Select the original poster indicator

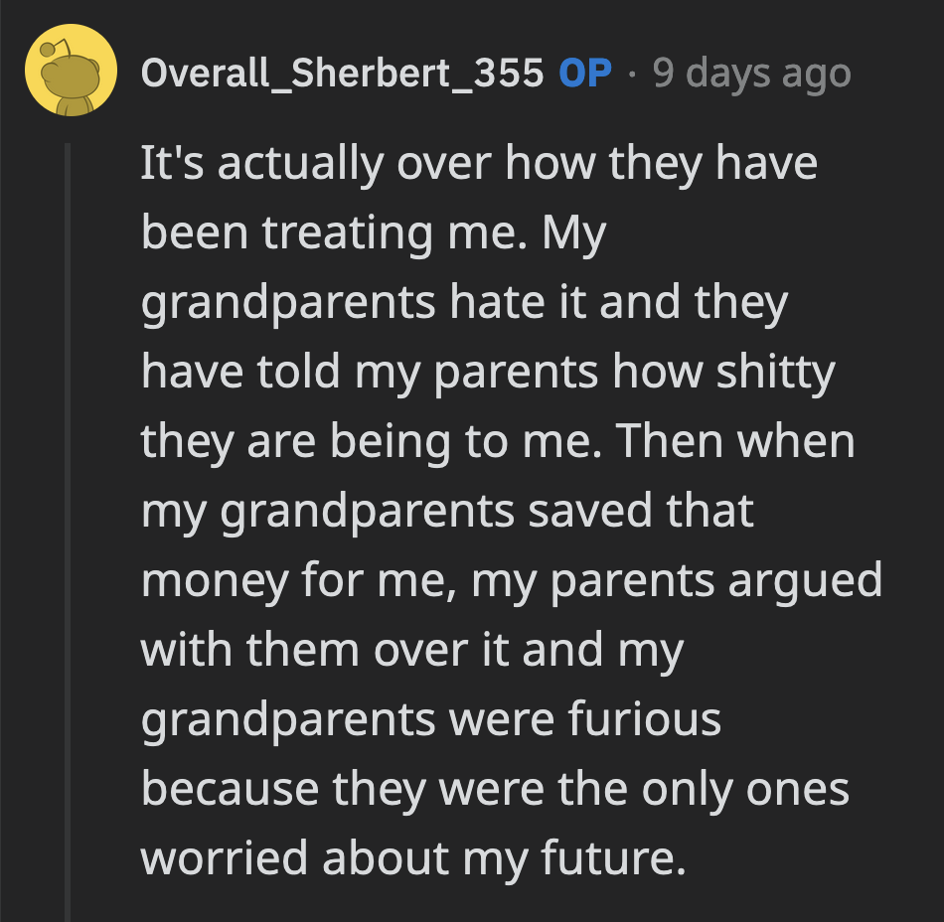(584, 73)
